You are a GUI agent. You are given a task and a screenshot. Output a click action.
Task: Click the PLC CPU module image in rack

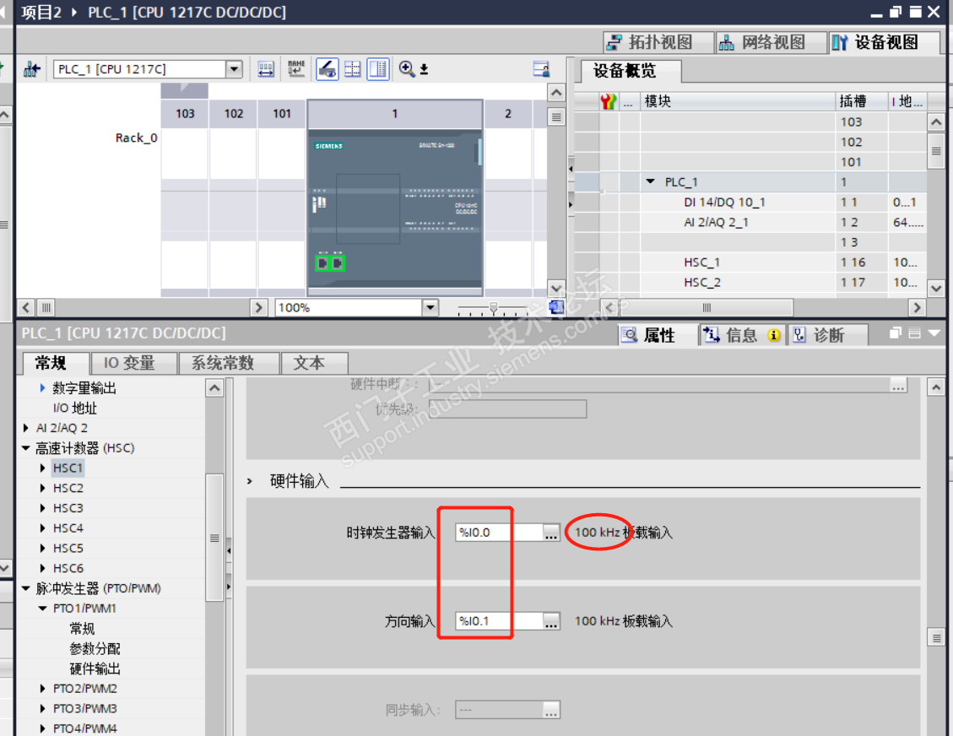pos(395,209)
